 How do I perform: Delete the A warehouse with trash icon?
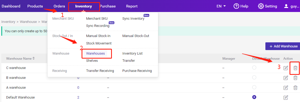point(295,88)
